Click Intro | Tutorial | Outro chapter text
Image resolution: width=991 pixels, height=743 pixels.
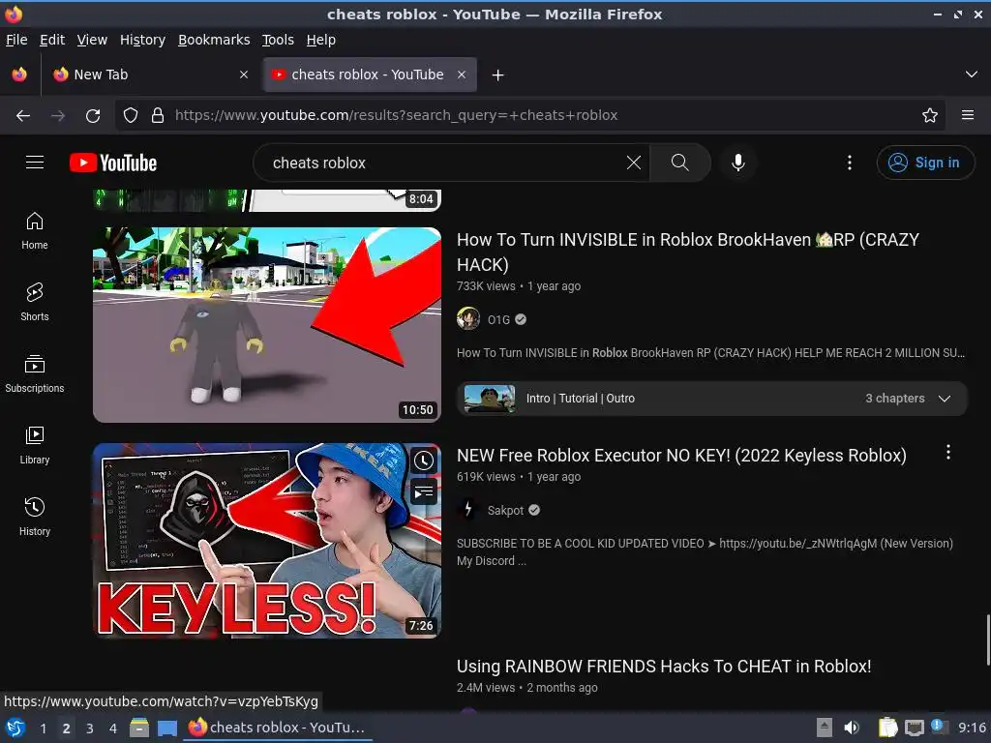581,399
